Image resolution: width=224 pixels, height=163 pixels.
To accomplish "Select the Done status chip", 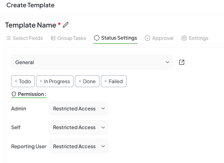I will tap(87, 81).
